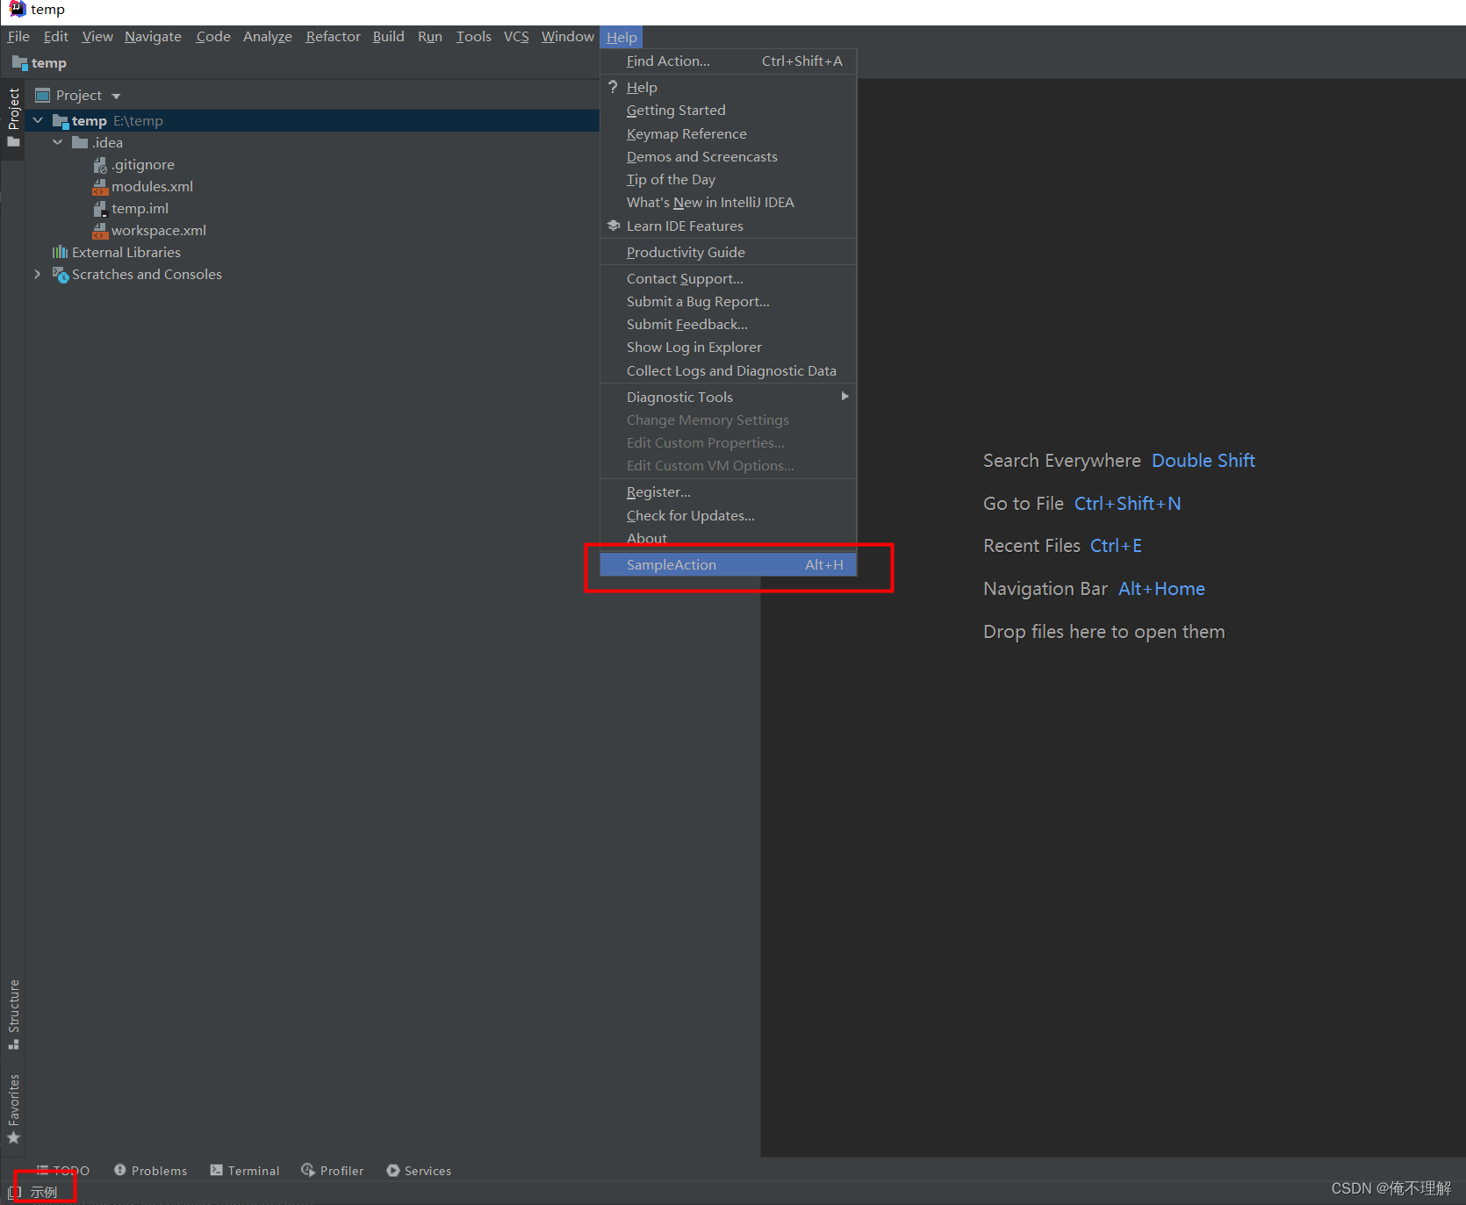Click the modules.xml file icon
This screenshot has height=1205, width=1466.
(x=100, y=187)
